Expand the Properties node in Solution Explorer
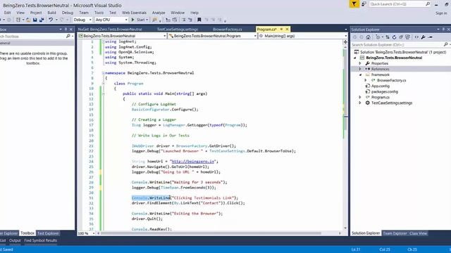451x253 pixels. pos(360,63)
